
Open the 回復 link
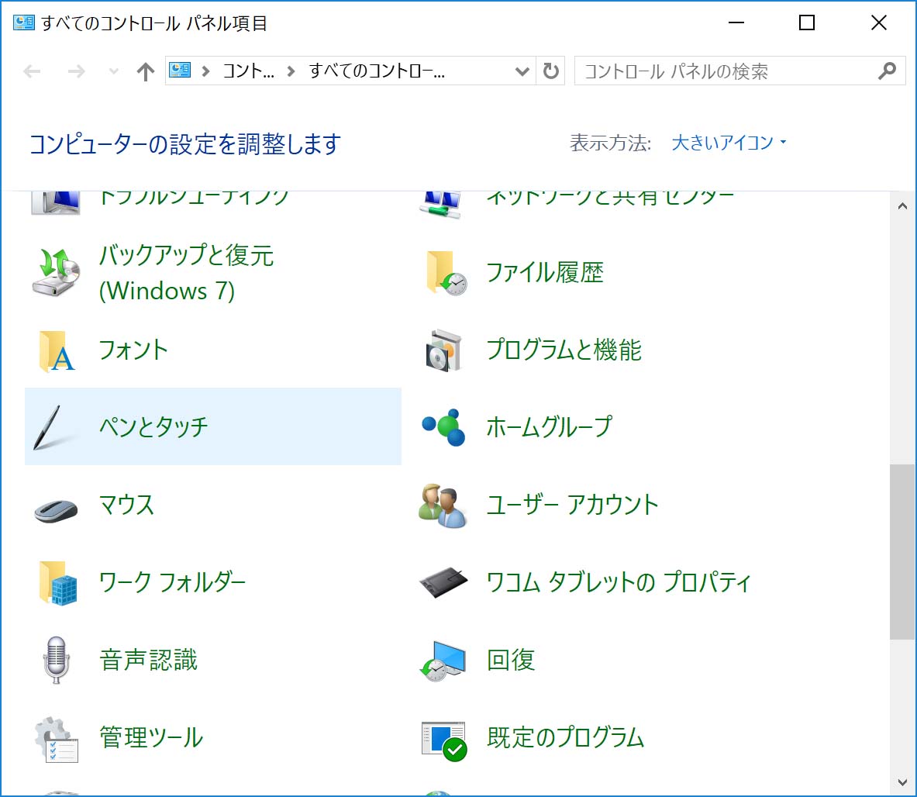tap(511, 661)
